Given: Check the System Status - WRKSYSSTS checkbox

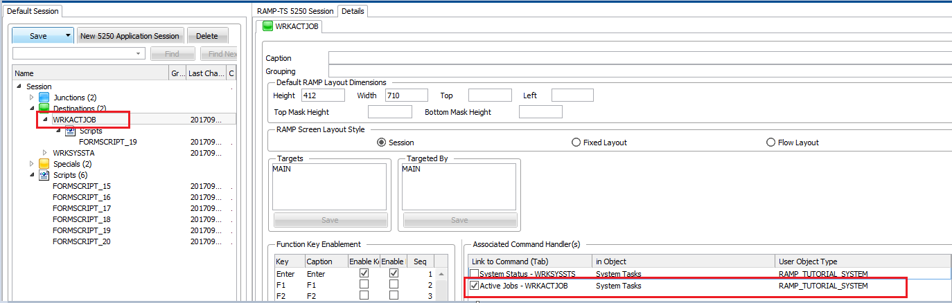Looking at the screenshot, I should (x=474, y=274).
